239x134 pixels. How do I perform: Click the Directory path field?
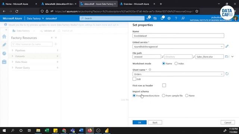pyautogui.click(x=178, y=57)
